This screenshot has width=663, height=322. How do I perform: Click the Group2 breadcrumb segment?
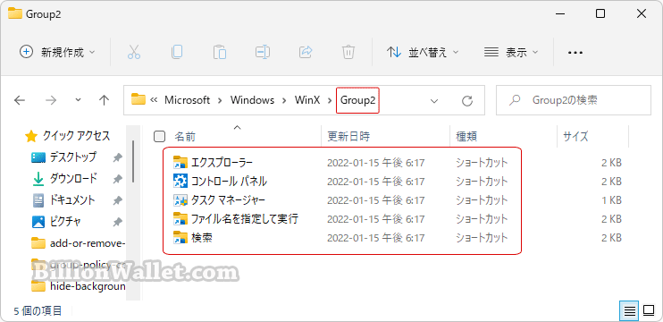coord(357,100)
